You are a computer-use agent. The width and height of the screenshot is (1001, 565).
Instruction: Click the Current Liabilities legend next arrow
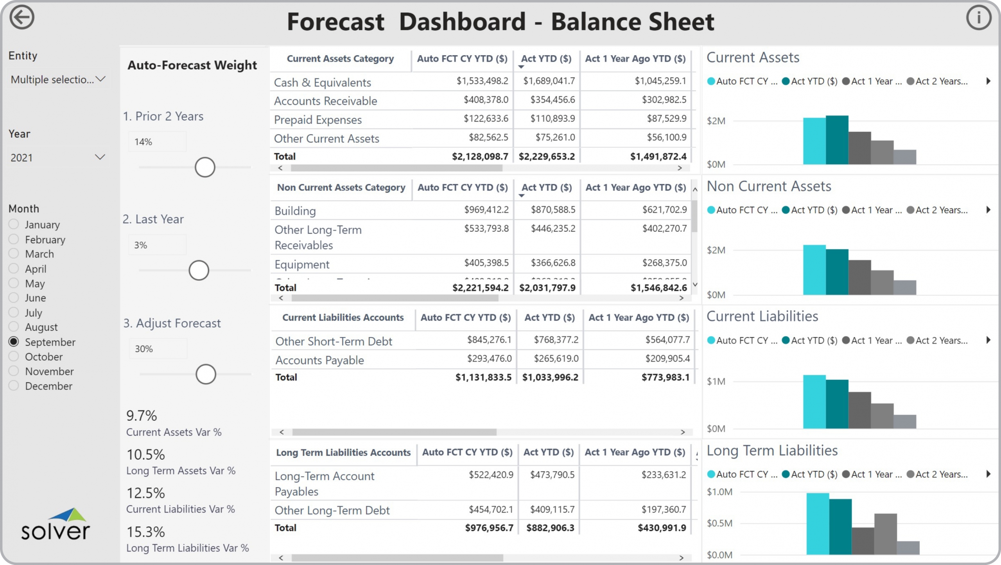988,340
